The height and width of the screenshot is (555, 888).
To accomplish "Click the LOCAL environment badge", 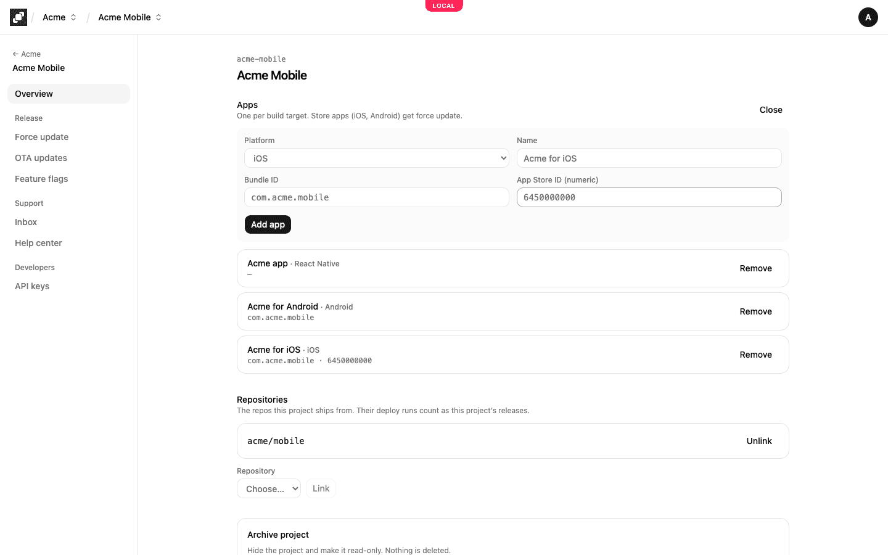I will pyautogui.click(x=443, y=6).
